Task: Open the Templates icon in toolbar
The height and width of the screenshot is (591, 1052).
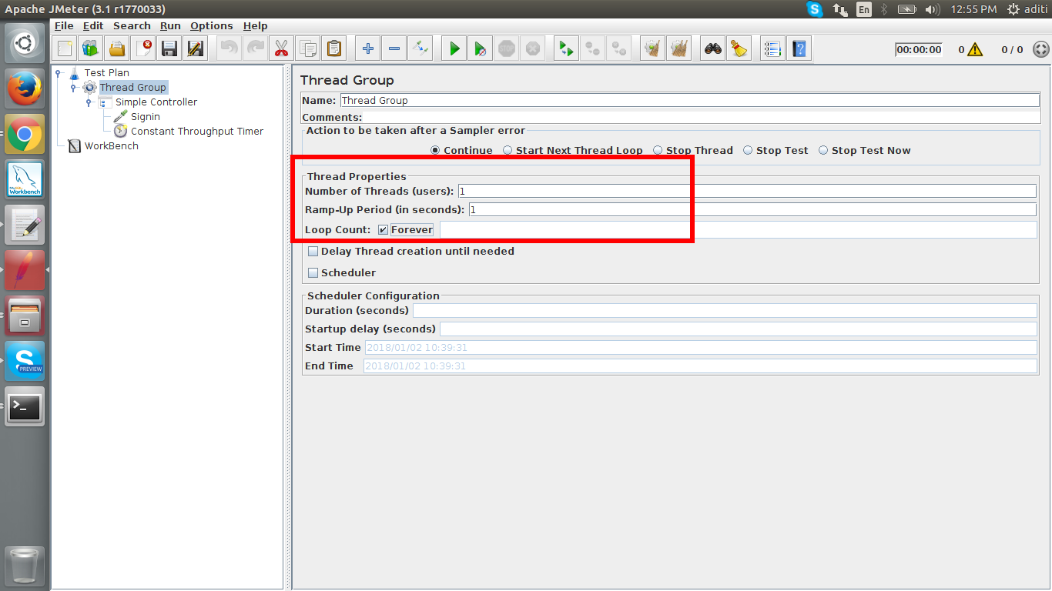Action: pyautogui.click(x=91, y=49)
